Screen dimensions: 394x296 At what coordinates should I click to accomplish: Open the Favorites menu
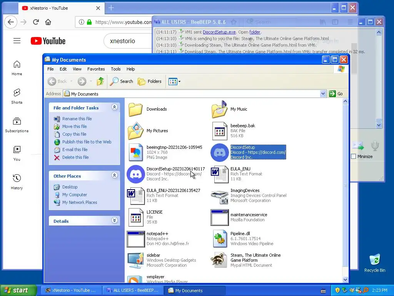click(96, 69)
